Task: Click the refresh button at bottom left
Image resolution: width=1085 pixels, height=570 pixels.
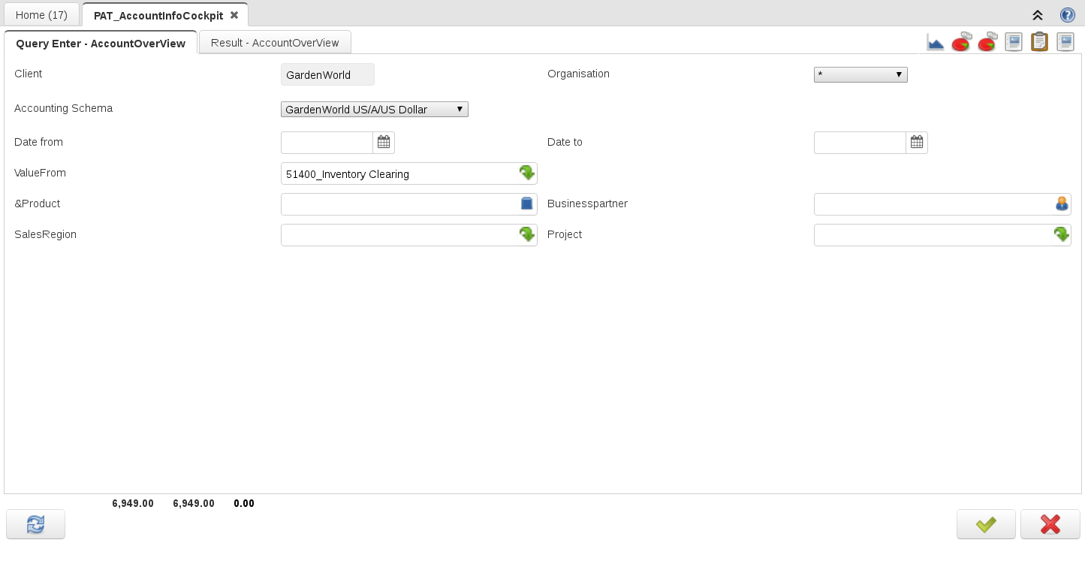Action: [x=35, y=524]
